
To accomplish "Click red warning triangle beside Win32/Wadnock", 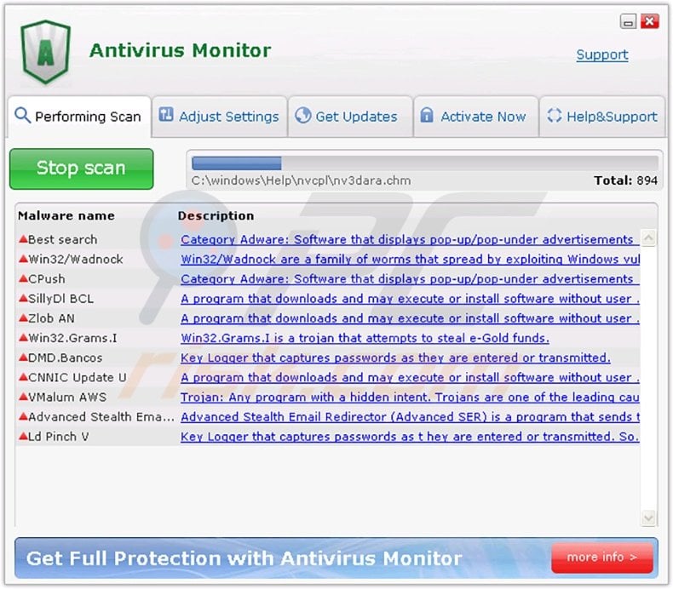I will (23, 259).
